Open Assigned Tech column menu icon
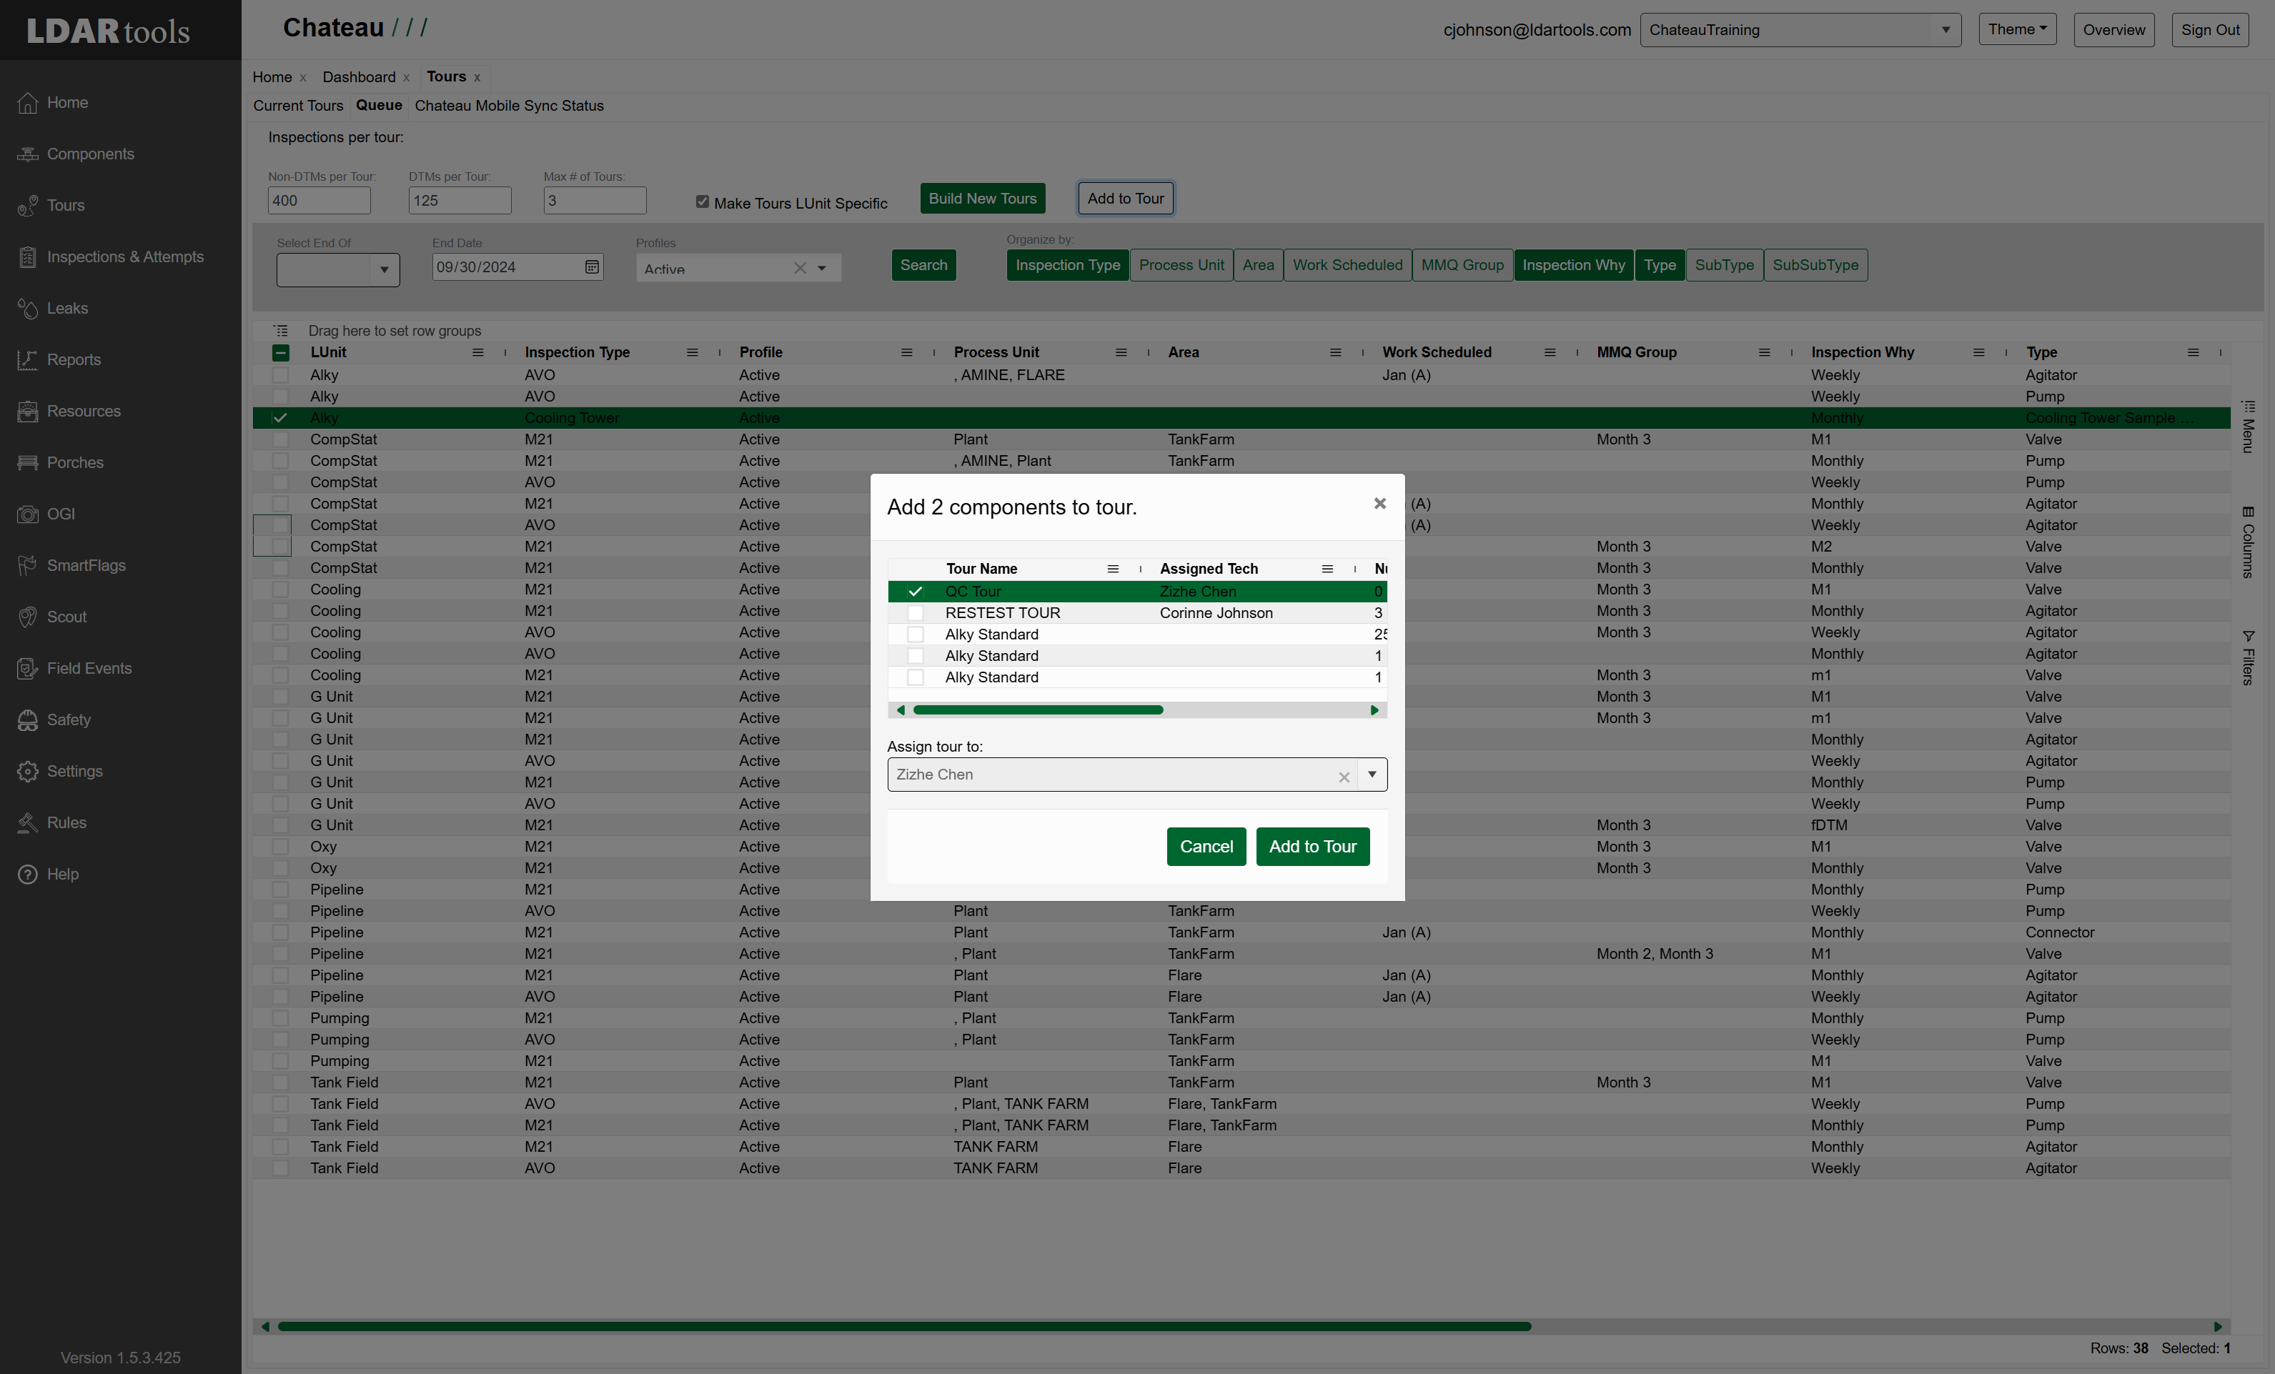 point(1327,569)
